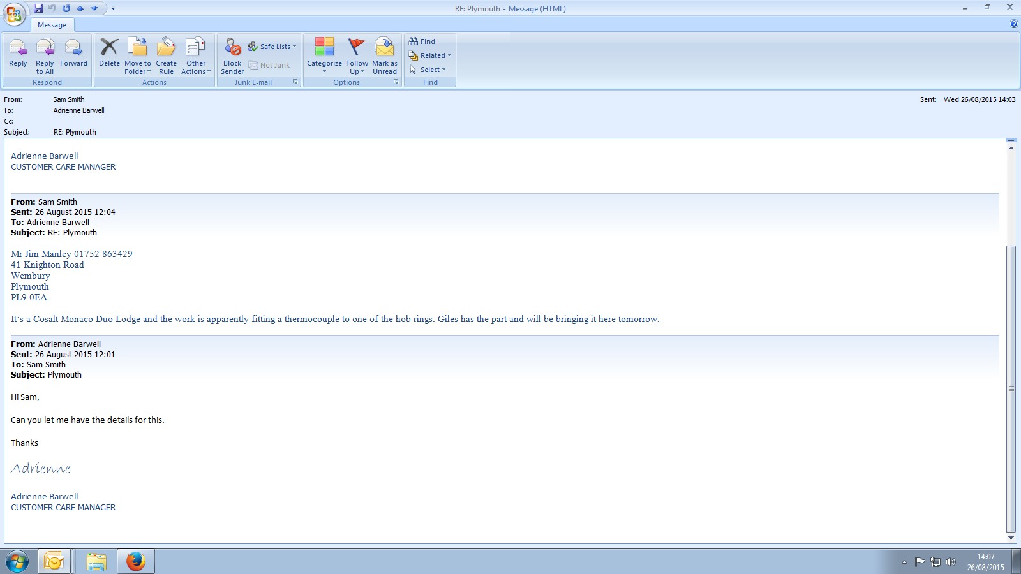
Task: Click the network icon in the system tray
Action: pos(935,562)
